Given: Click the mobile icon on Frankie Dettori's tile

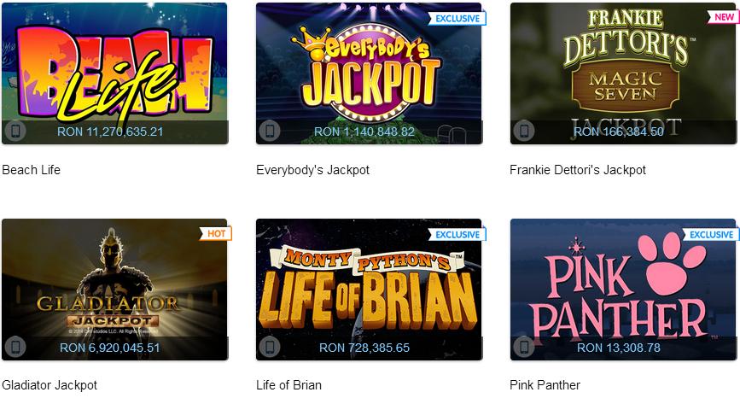Looking at the screenshot, I should 524,131.
